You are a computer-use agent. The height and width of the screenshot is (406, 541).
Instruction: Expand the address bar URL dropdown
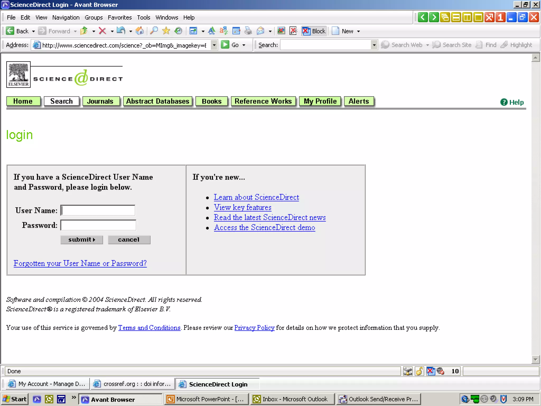(x=214, y=45)
